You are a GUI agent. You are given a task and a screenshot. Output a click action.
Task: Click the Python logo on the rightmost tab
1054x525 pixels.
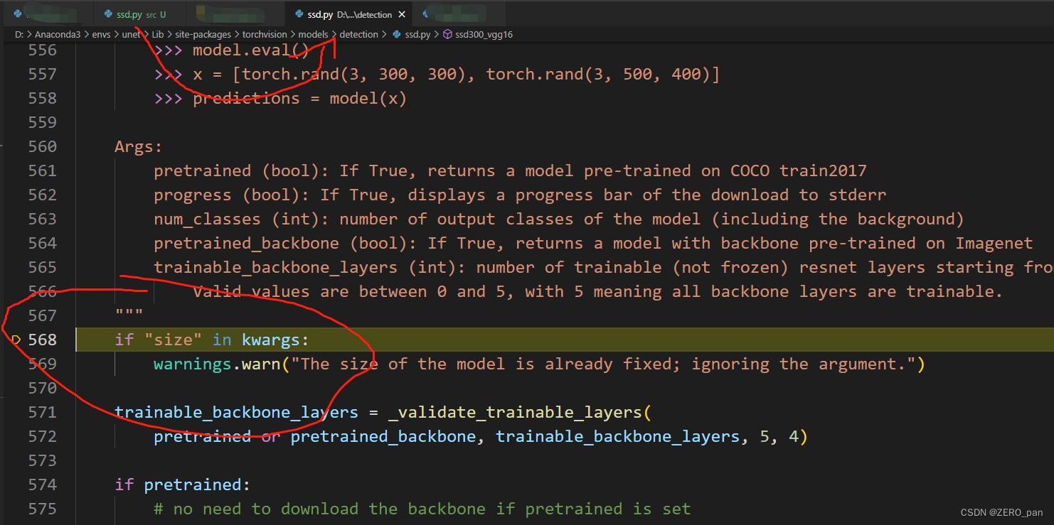(425, 14)
